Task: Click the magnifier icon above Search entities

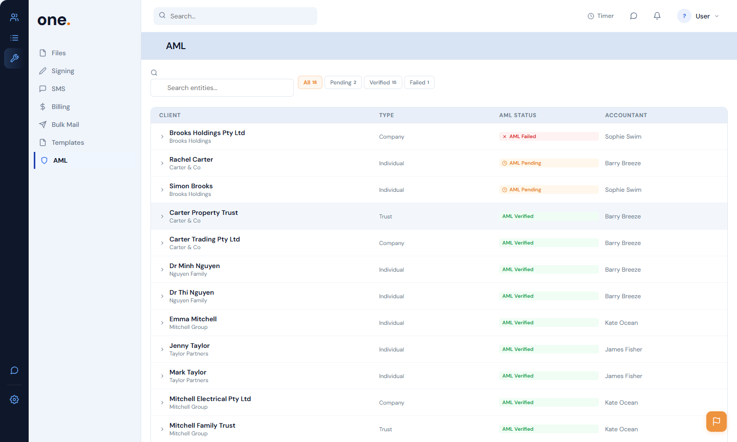Action: [154, 73]
